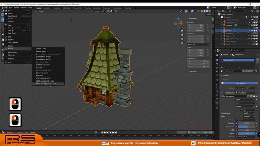
Task: Open the Texture properties checker tab
Action: click(217, 107)
